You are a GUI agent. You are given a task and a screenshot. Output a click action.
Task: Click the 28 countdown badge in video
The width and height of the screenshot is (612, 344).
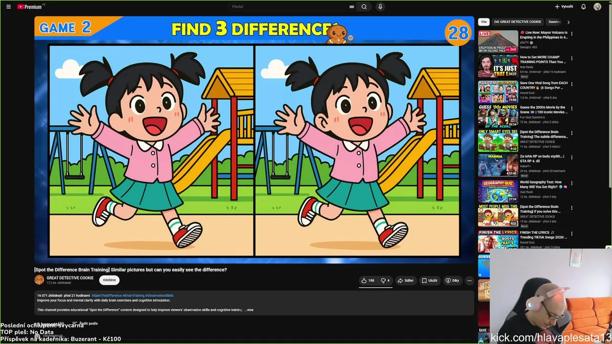(x=458, y=32)
